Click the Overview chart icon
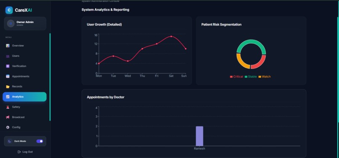The image size is (339, 158). [8, 46]
